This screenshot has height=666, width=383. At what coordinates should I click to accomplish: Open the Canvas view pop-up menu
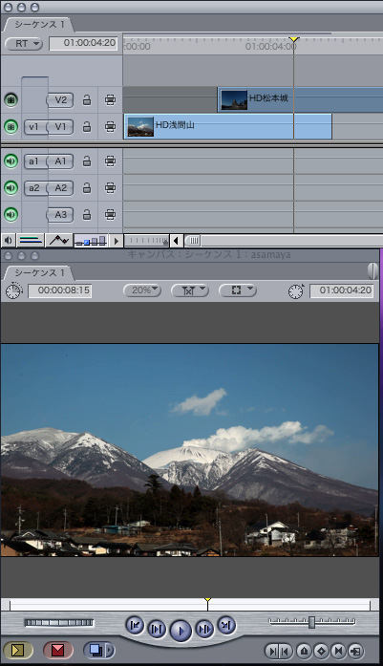(x=238, y=290)
